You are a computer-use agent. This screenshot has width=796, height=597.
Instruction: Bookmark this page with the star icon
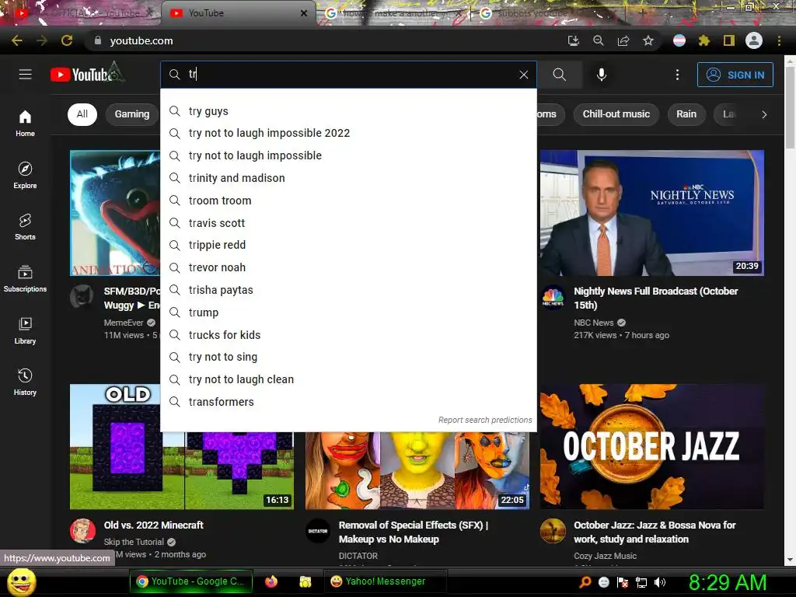[648, 40]
